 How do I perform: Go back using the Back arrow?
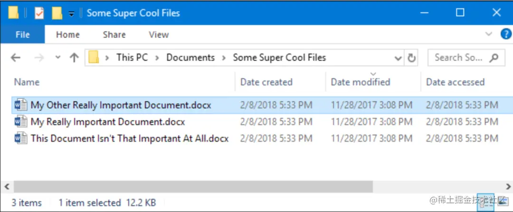pos(15,58)
